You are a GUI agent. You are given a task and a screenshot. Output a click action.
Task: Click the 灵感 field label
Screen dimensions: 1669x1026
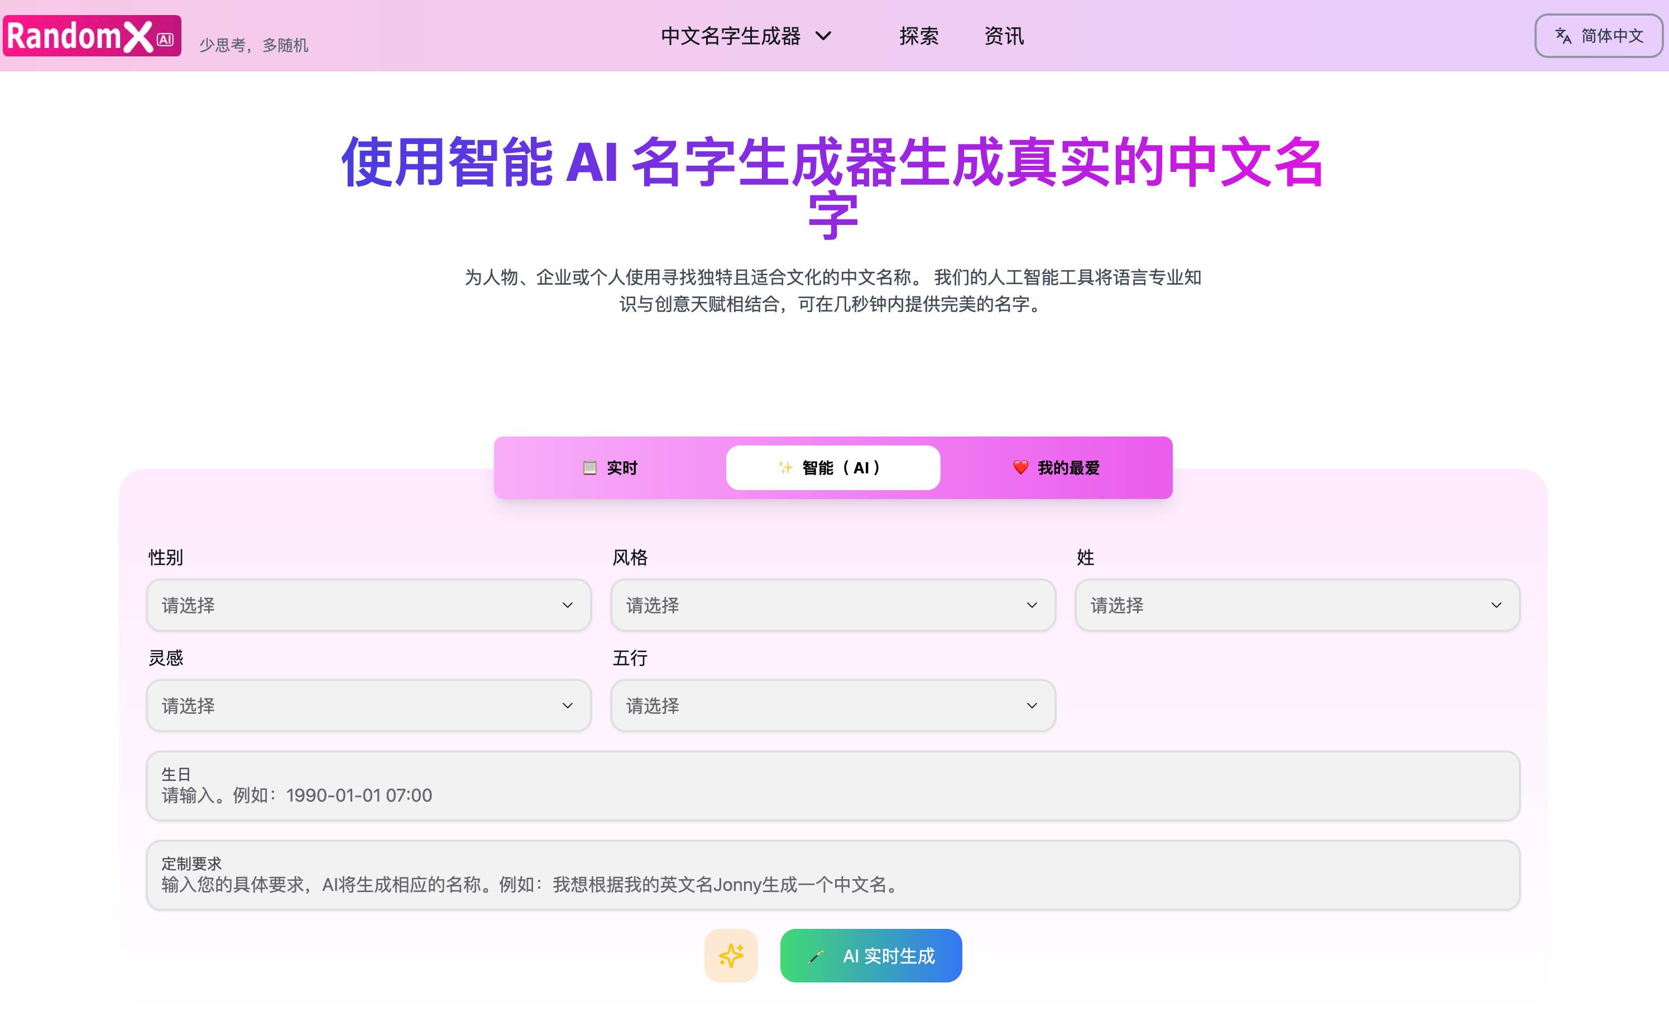click(x=166, y=658)
